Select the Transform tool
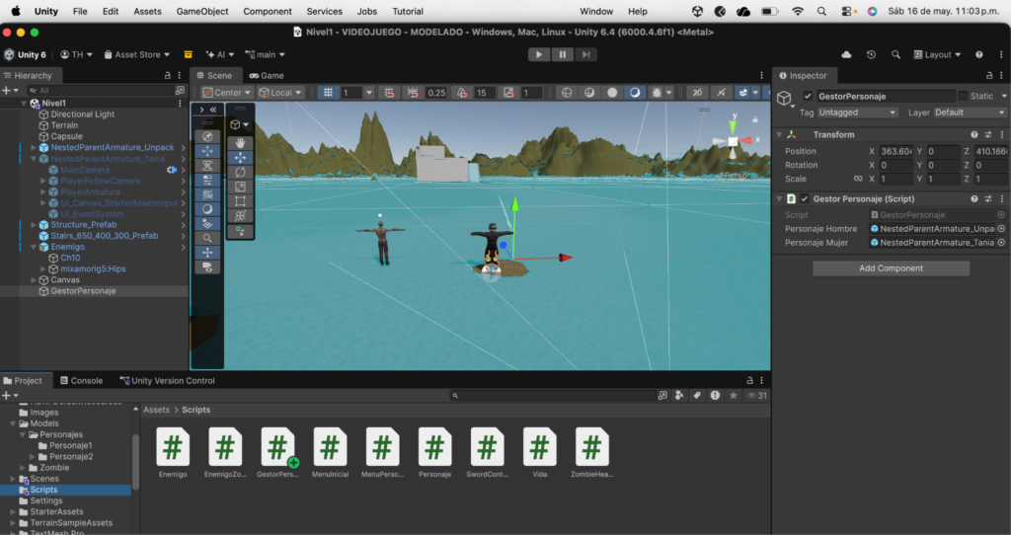This screenshot has width=1011, height=535. point(241,215)
